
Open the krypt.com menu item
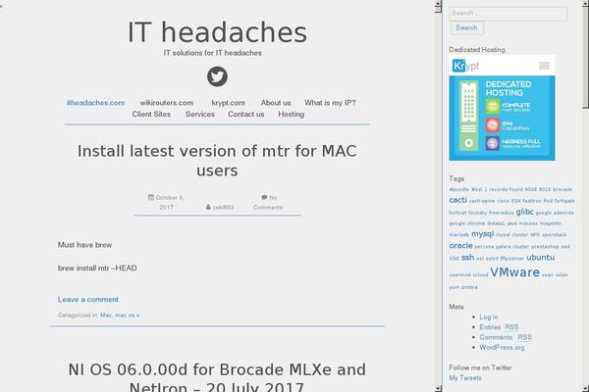(x=228, y=102)
